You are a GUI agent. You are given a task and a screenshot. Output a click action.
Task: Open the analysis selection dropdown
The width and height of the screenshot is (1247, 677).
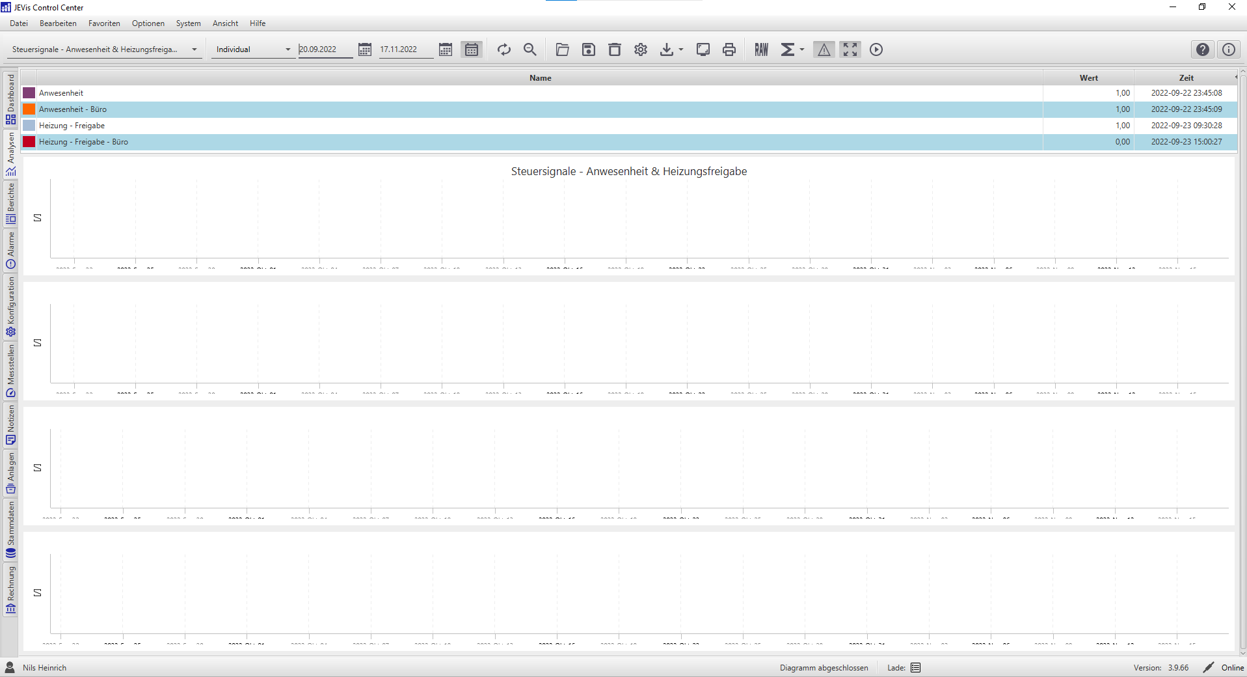coord(194,49)
